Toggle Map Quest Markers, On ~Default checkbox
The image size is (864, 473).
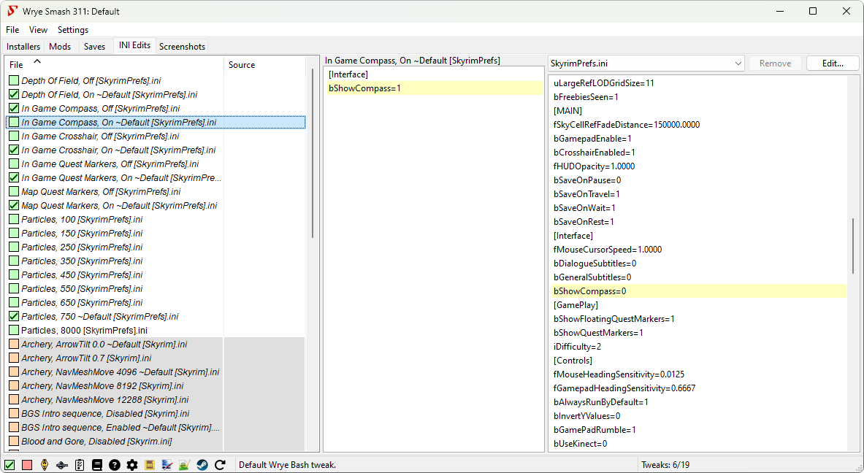[x=14, y=205]
